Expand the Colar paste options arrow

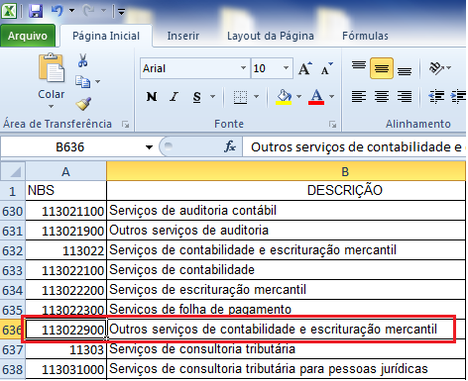[x=51, y=107]
